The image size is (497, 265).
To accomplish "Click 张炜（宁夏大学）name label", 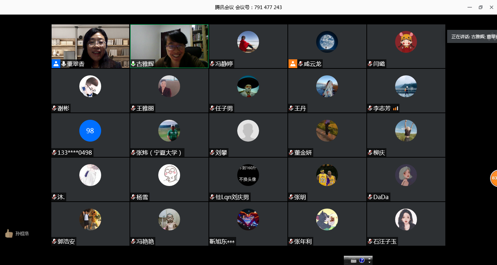I will click(x=159, y=153).
